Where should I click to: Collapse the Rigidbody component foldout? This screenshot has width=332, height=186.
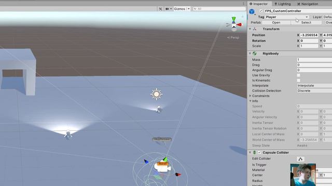tap(250, 54)
